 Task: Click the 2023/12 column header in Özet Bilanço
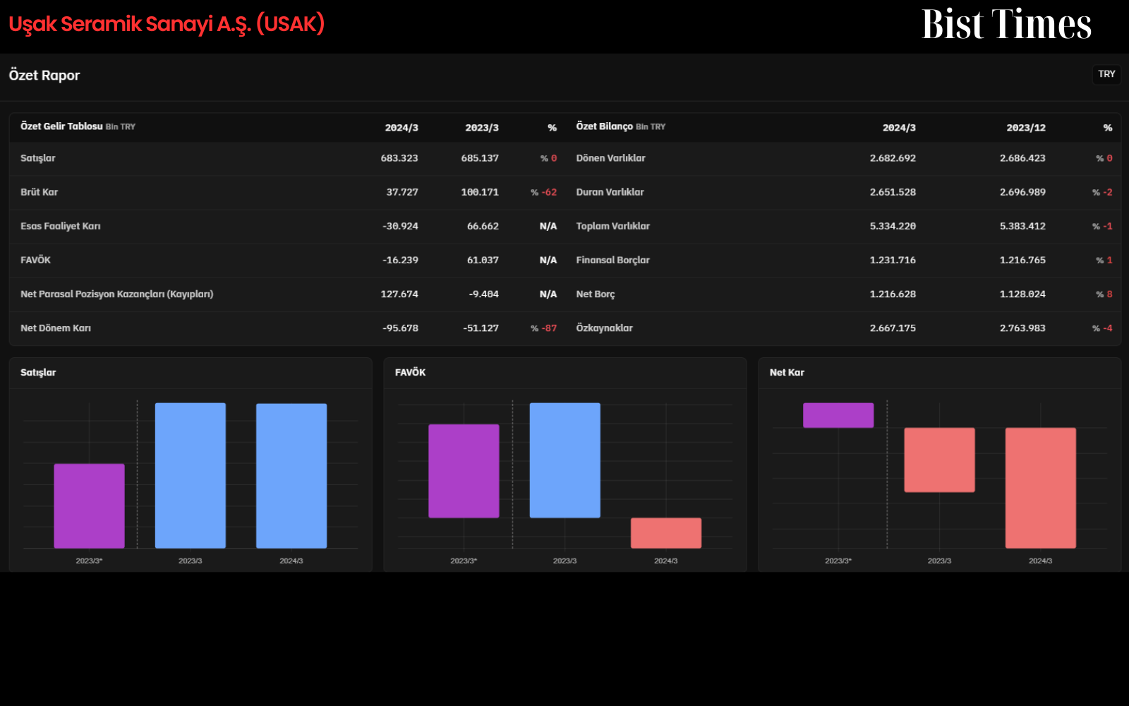coord(1026,128)
